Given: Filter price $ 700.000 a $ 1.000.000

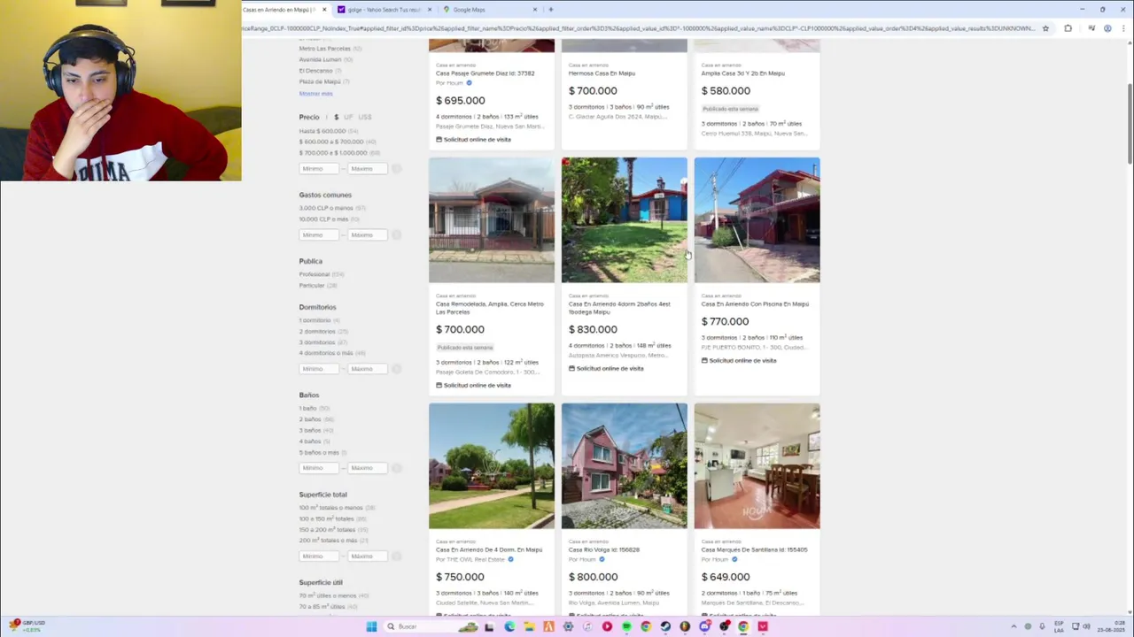Looking at the screenshot, I should 333,152.
